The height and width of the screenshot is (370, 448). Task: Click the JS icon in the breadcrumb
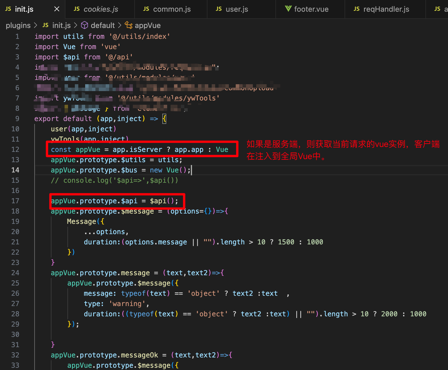(45, 25)
